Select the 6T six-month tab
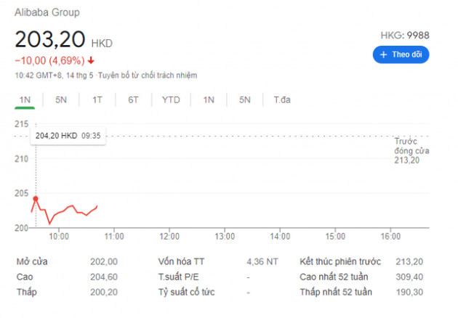This screenshot has width=458, height=318. click(x=133, y=100)
